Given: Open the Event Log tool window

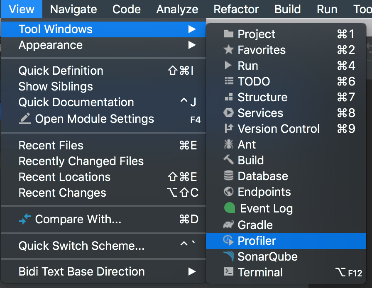Looking at the screenshot, I should coord(286,208).
